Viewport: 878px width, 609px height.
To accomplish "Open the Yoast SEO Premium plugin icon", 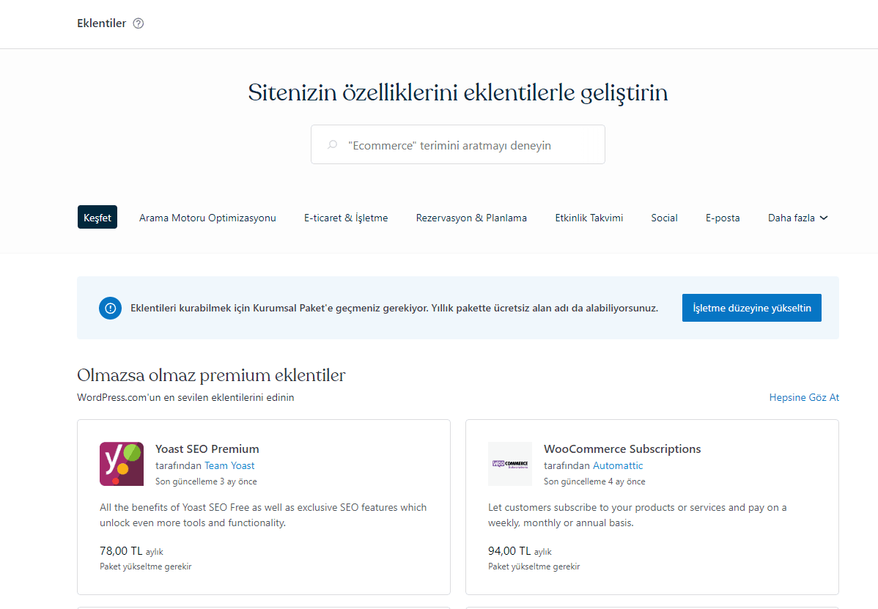I will (x=122, y=464).
